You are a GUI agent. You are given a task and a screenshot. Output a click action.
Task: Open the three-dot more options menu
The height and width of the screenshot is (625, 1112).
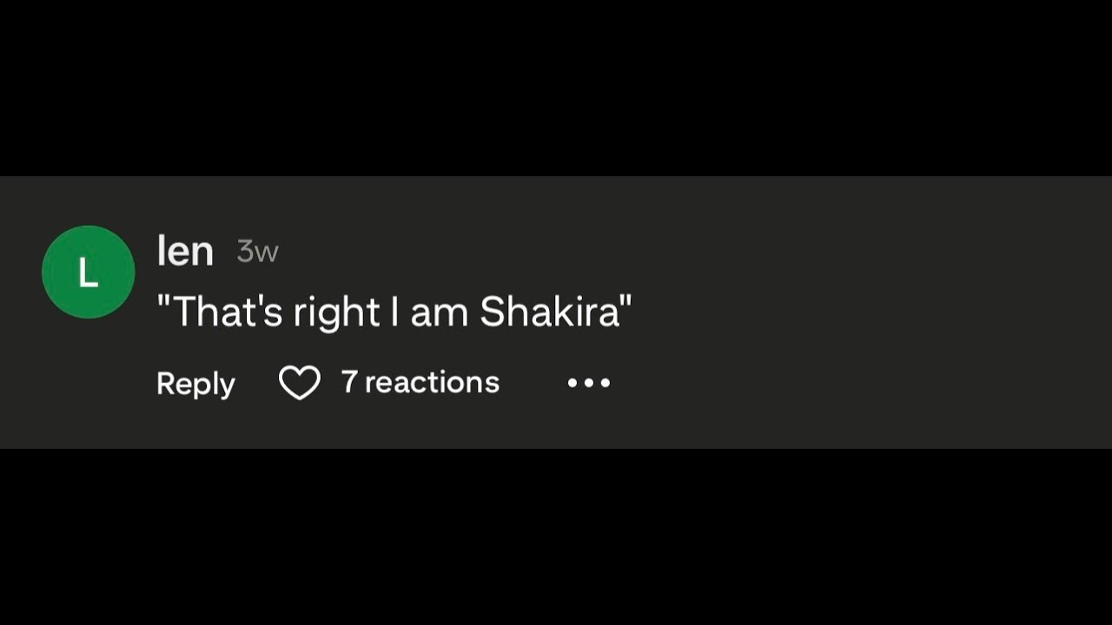(x=589, y=383)
